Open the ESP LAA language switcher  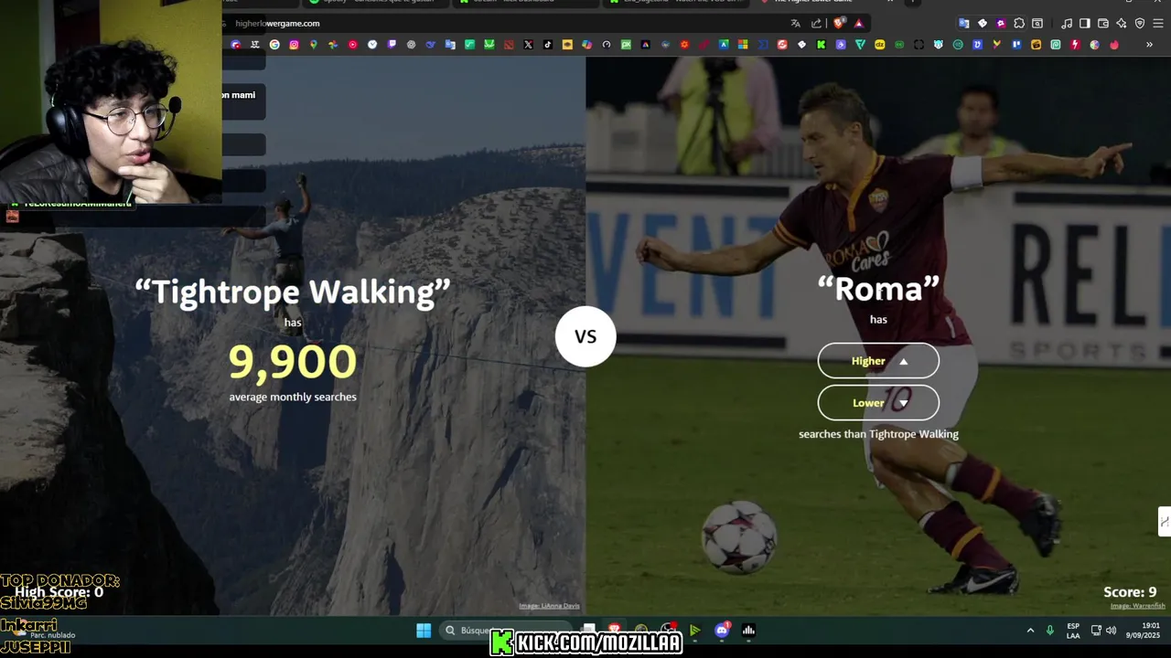tap(1073, 631)
